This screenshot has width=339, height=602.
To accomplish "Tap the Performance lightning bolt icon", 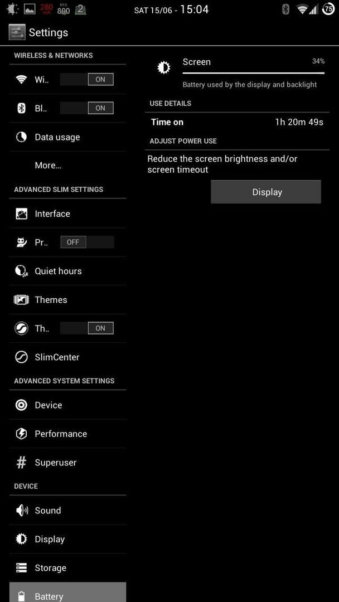I will (x=21, y=434).
